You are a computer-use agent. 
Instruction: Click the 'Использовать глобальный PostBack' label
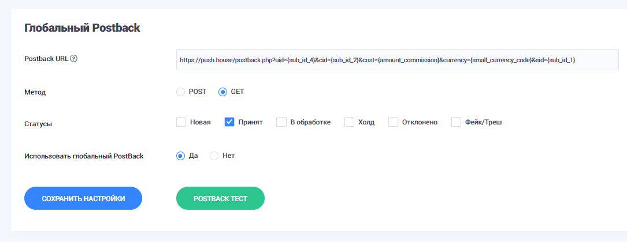[83, 156]
